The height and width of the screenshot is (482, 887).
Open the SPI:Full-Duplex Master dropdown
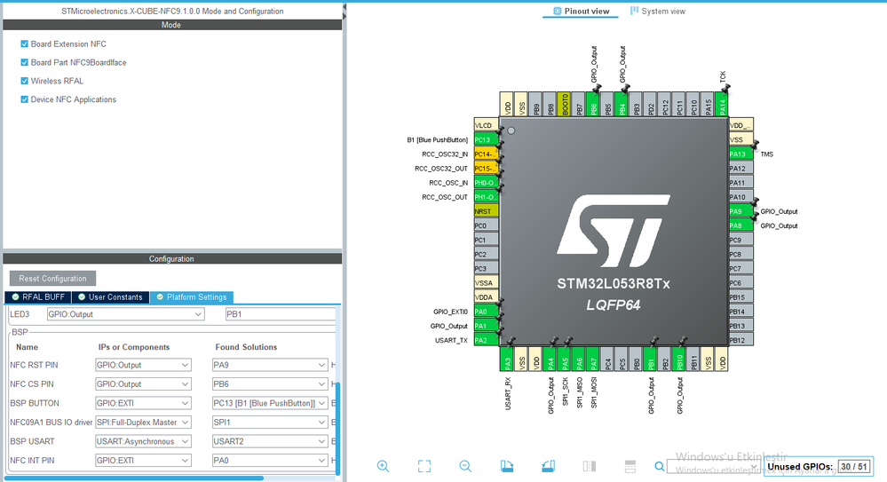143,422
